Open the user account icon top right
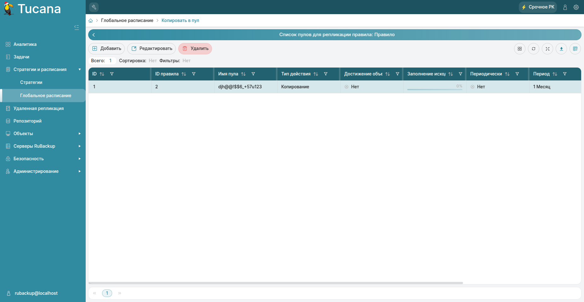 [x=565, y=7]
